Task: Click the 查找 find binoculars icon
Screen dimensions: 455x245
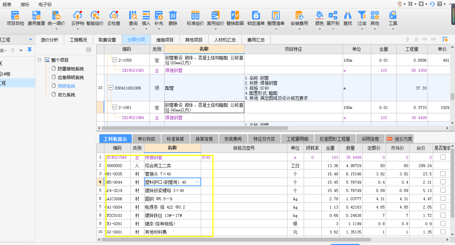Action: click(x=348, y=16)
